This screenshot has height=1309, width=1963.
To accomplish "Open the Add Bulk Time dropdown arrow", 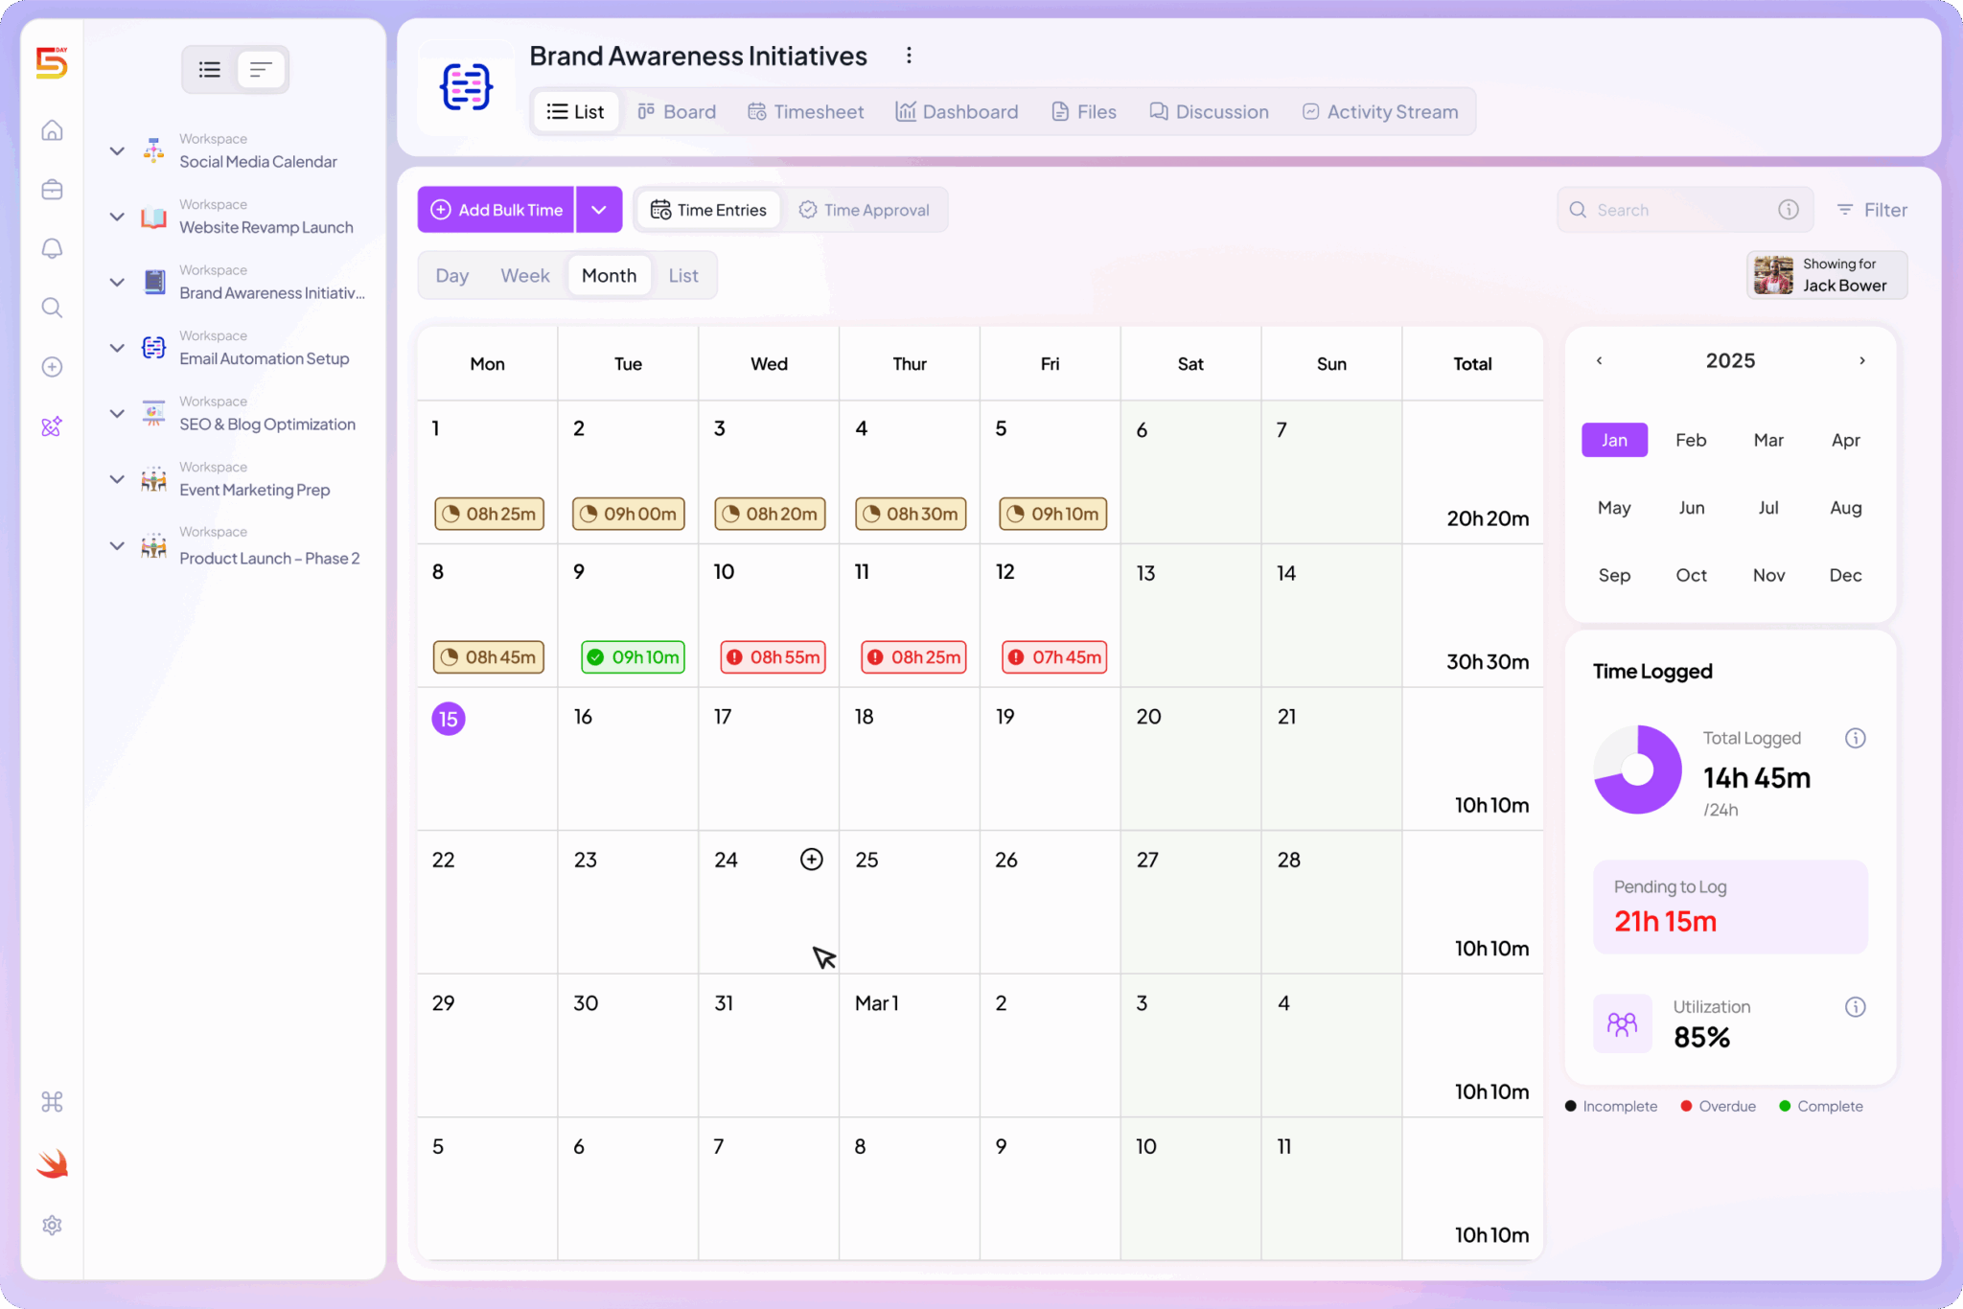I will pyautogui.click(x=599, y=209).
